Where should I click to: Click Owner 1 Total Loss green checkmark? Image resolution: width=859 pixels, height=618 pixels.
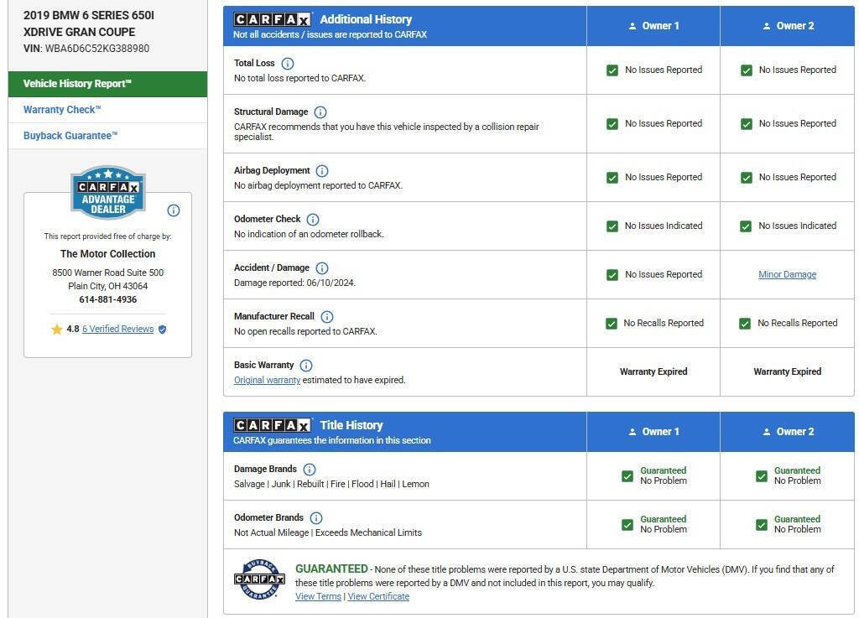612,70
